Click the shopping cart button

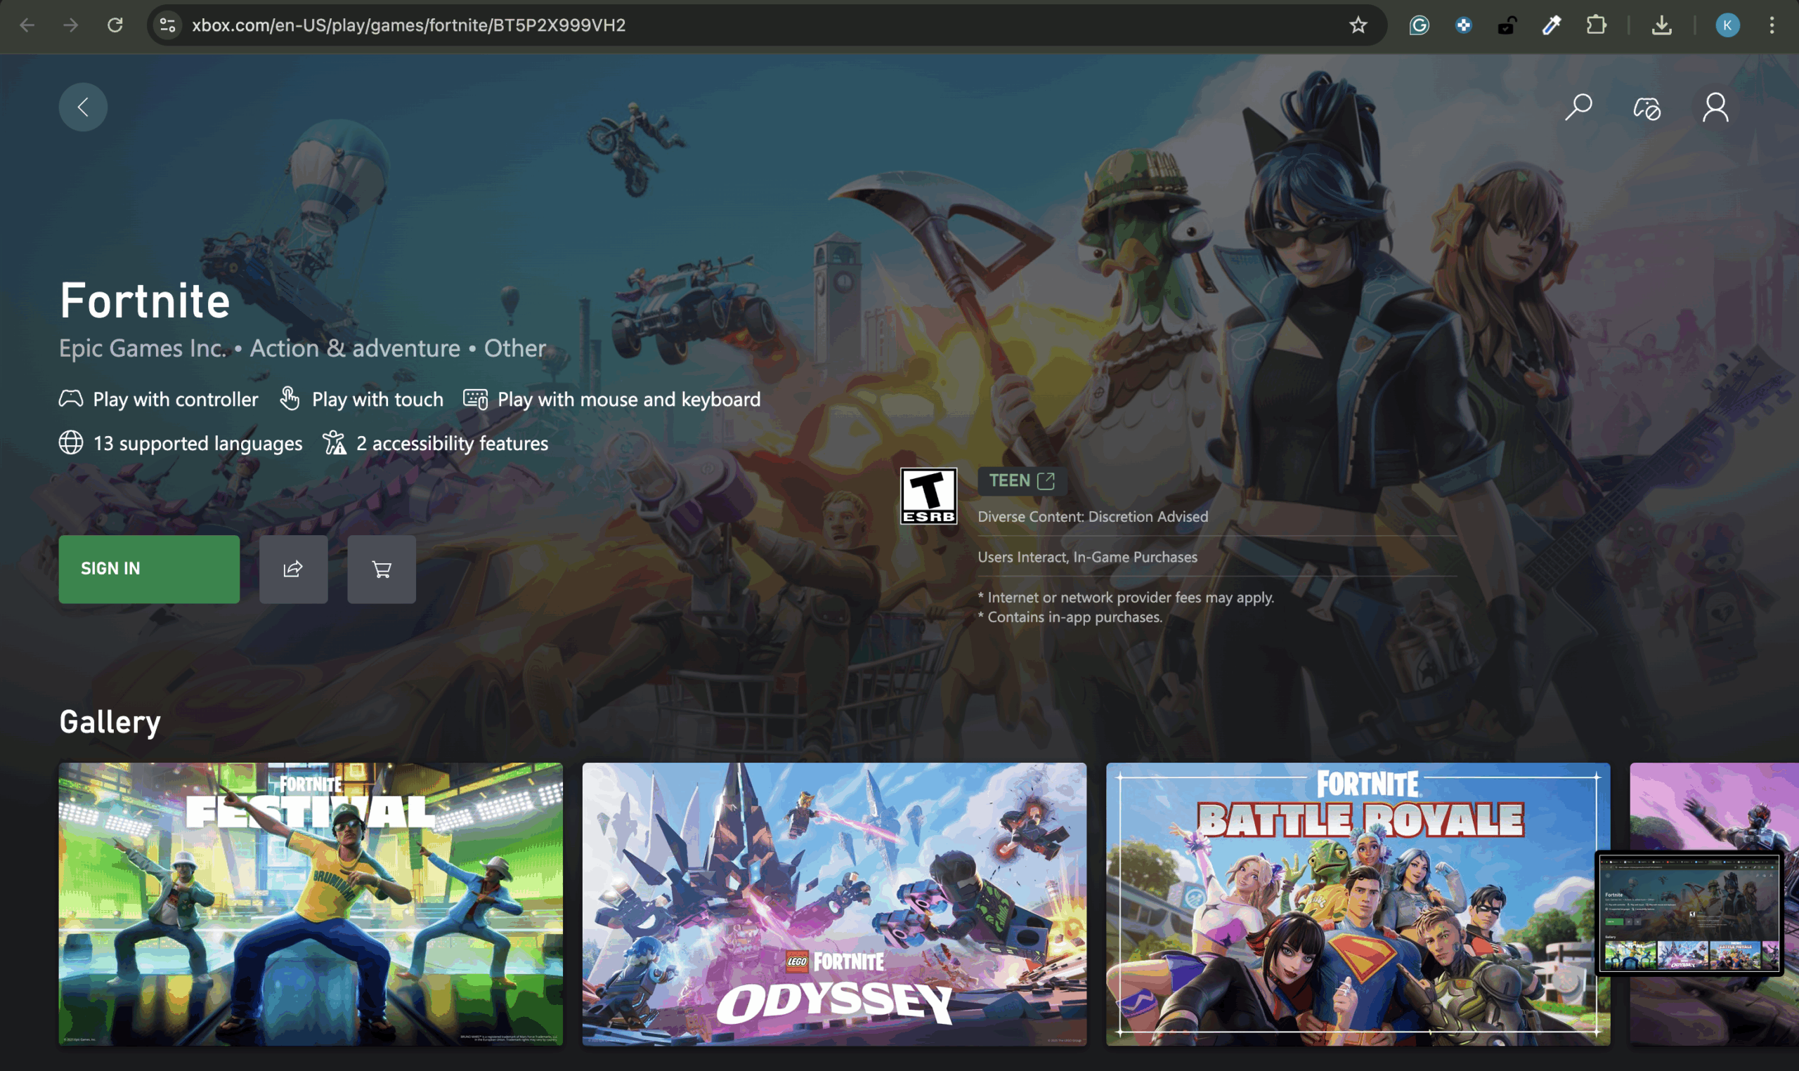point(381,569)
